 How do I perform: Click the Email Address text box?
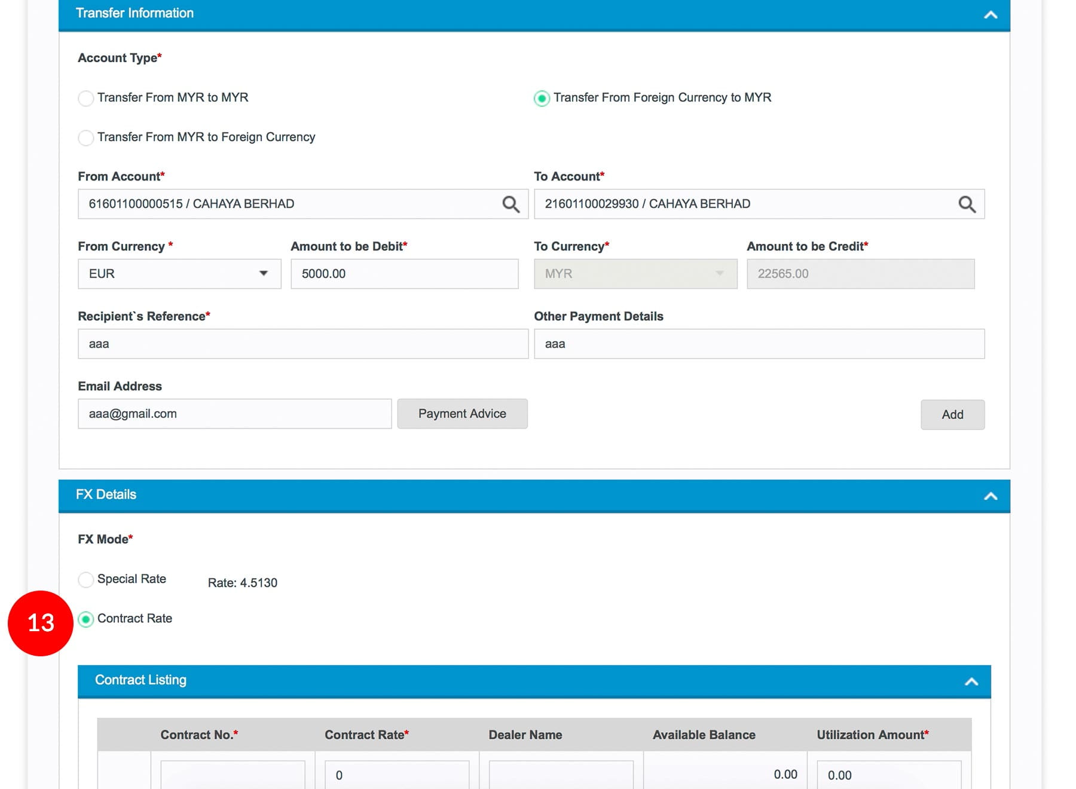coord(234,414)
